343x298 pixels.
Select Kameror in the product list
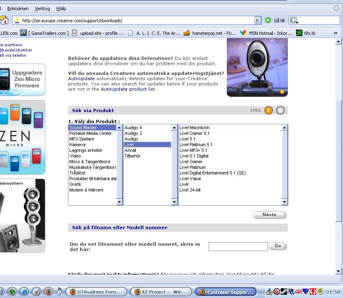coord(92,145)
